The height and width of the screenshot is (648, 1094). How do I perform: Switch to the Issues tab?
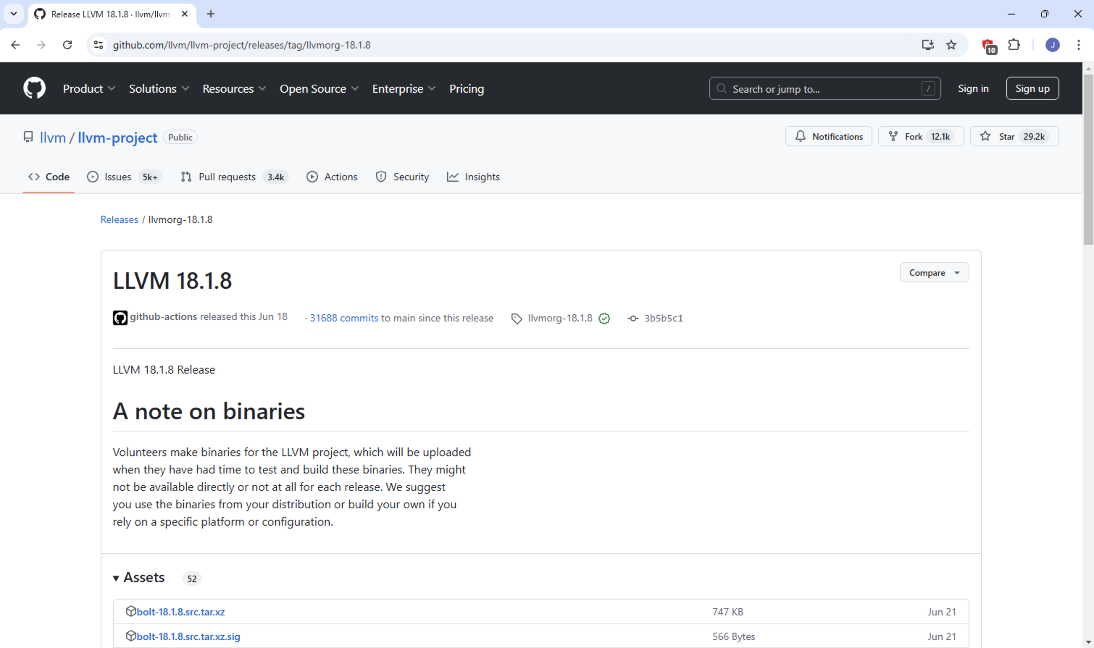pos(117,177)
